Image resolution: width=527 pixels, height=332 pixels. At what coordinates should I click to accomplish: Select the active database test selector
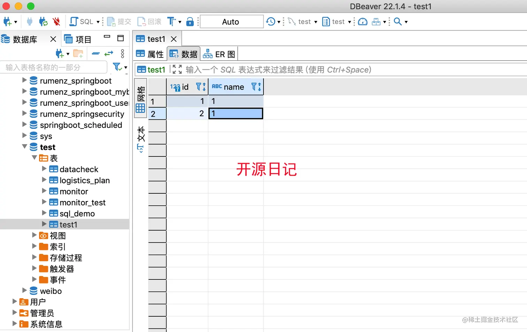[x=336, y=22]
